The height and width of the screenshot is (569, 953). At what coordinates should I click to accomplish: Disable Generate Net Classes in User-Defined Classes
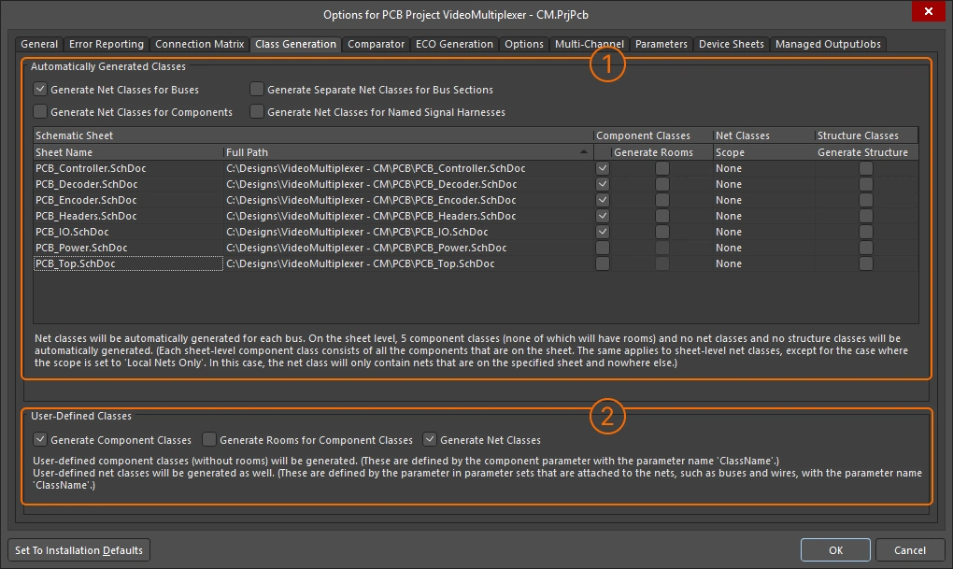(x=428, y=439)
